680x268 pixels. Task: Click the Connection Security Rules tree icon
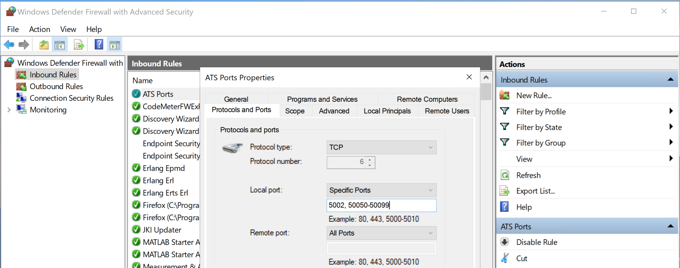pyautogui.click(x=21, y=98)
